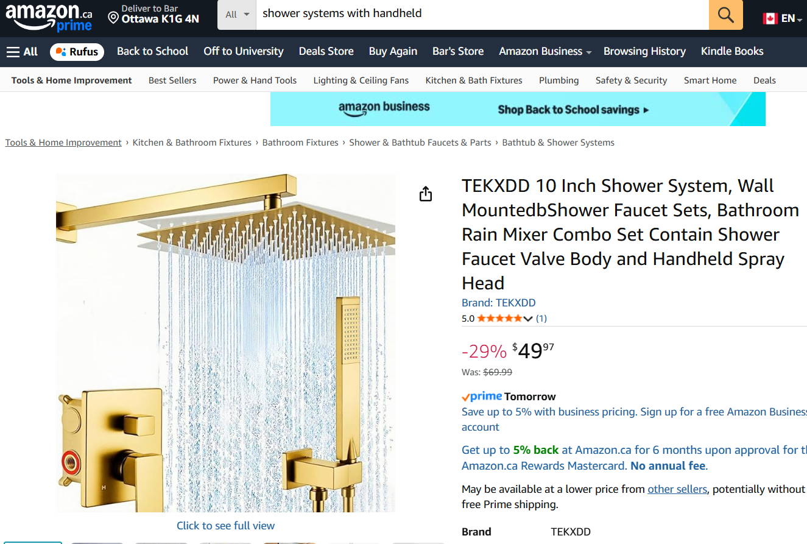Click the Canadian flag language icon

[x=770, y=18]
